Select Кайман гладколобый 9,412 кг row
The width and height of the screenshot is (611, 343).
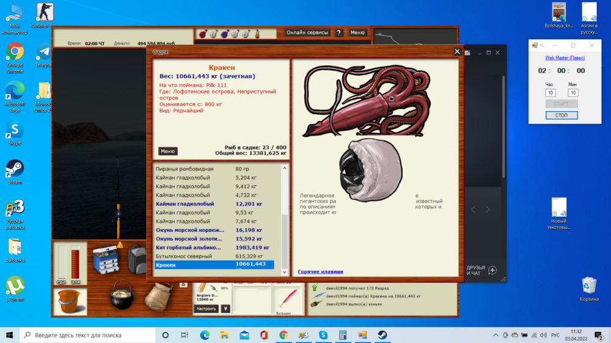214,187
